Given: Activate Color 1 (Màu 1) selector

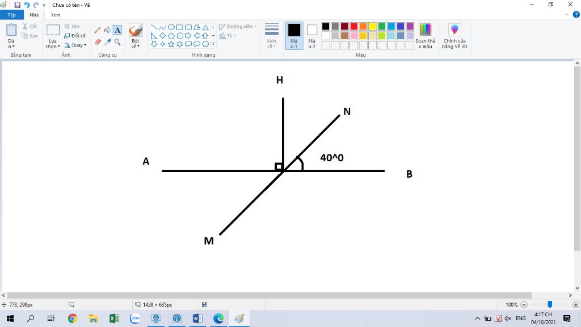Looking at the screenshot, I should (294, 36).
